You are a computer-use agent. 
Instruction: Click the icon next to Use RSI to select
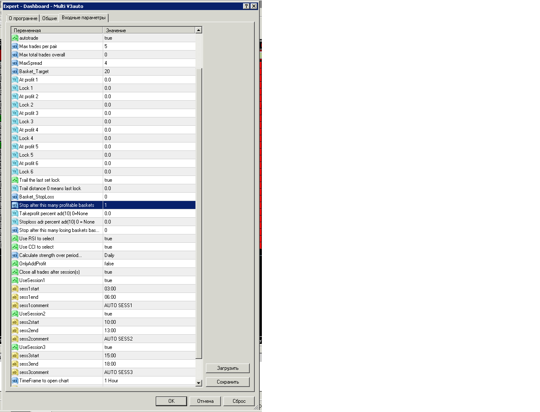[15, 239]
